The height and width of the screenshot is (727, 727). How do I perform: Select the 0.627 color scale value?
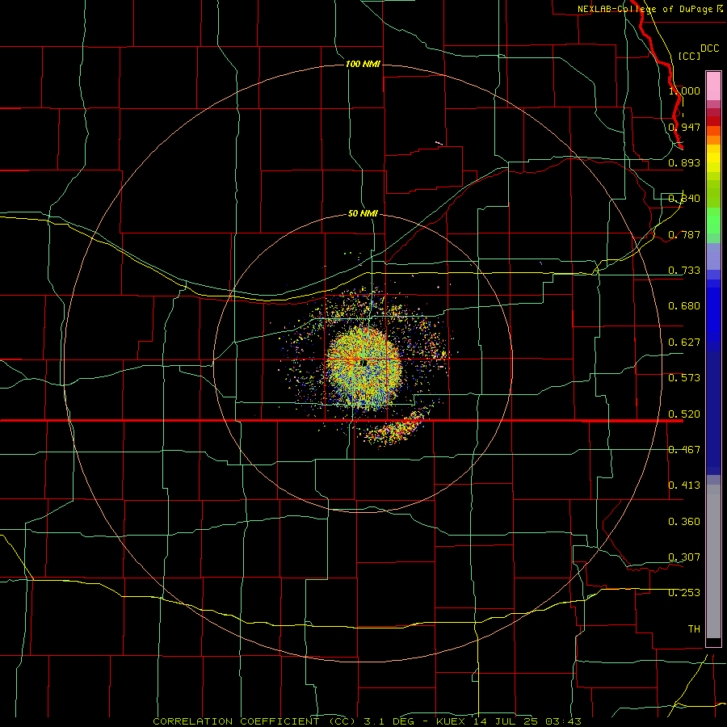pyautogui.click(x=684, y=342)
